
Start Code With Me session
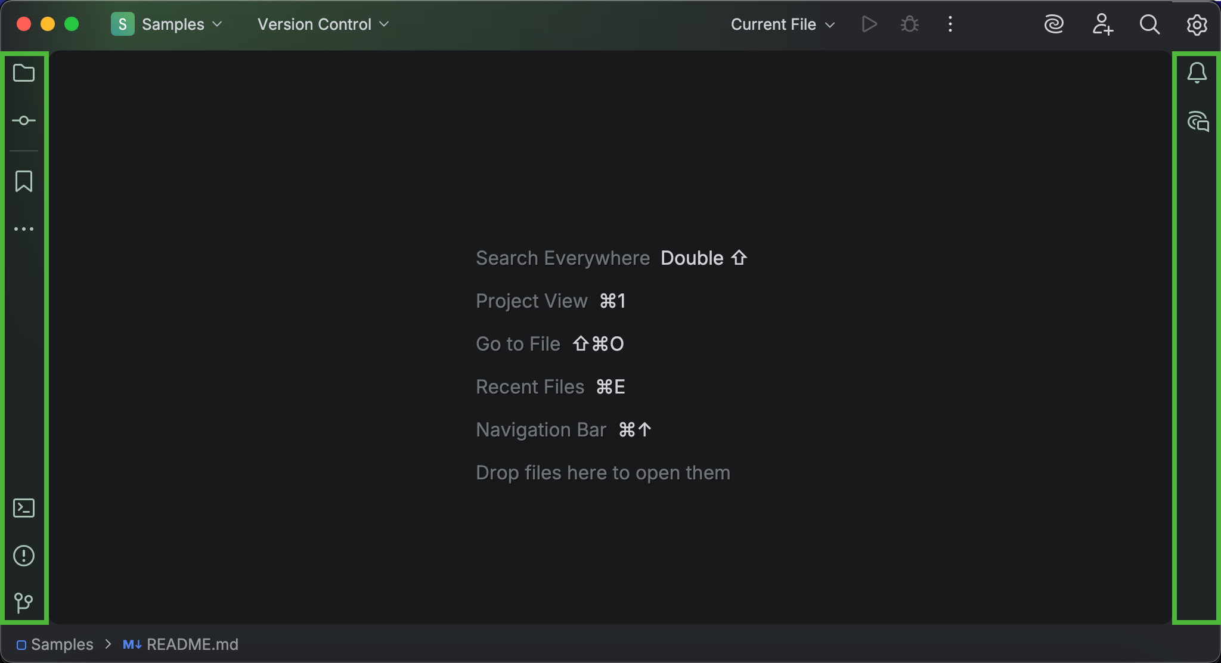1102,24
